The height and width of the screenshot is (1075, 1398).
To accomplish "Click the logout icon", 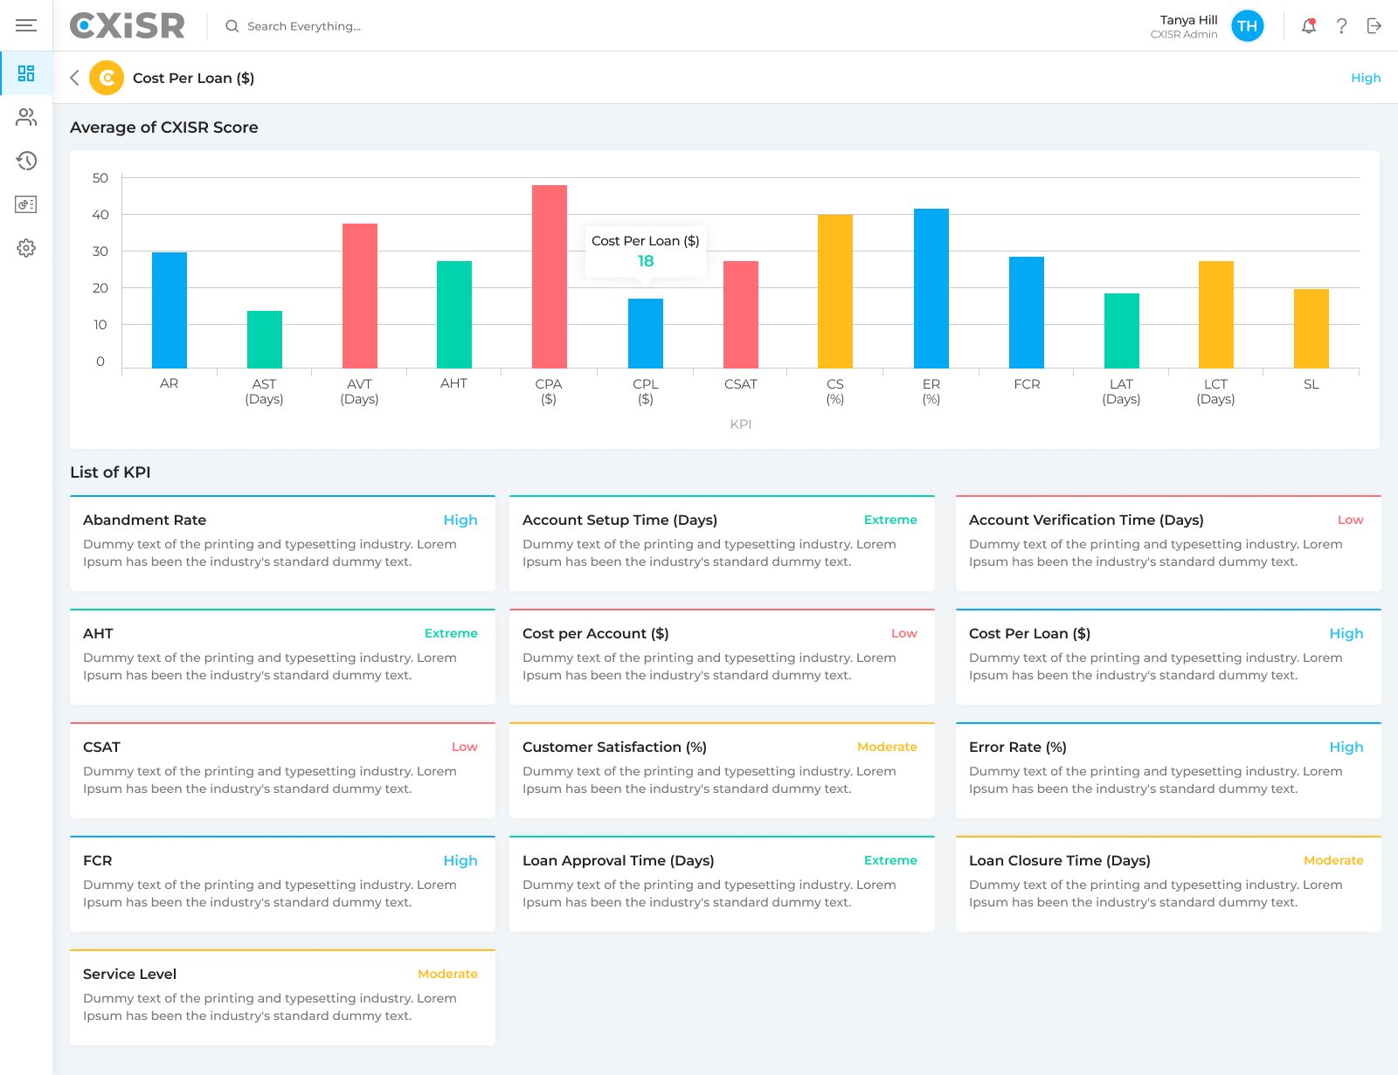I will pyautogui.click(x=1374, y=26).
